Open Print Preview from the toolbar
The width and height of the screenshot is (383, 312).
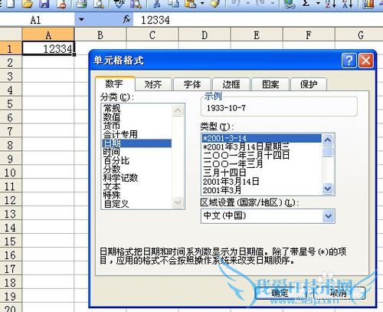(99, 4)
